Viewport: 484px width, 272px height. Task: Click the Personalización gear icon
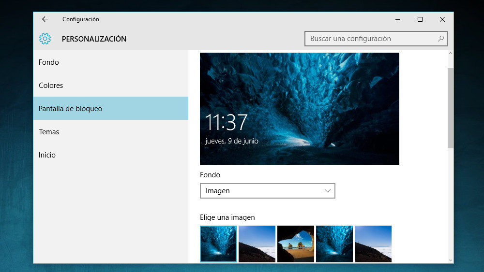[45, 39]
